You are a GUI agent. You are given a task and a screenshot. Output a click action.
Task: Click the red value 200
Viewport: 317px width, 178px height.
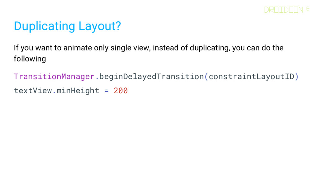(120, 91)
